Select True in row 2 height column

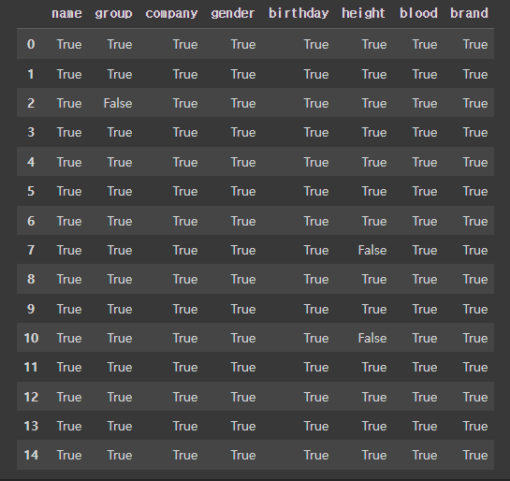374,104
